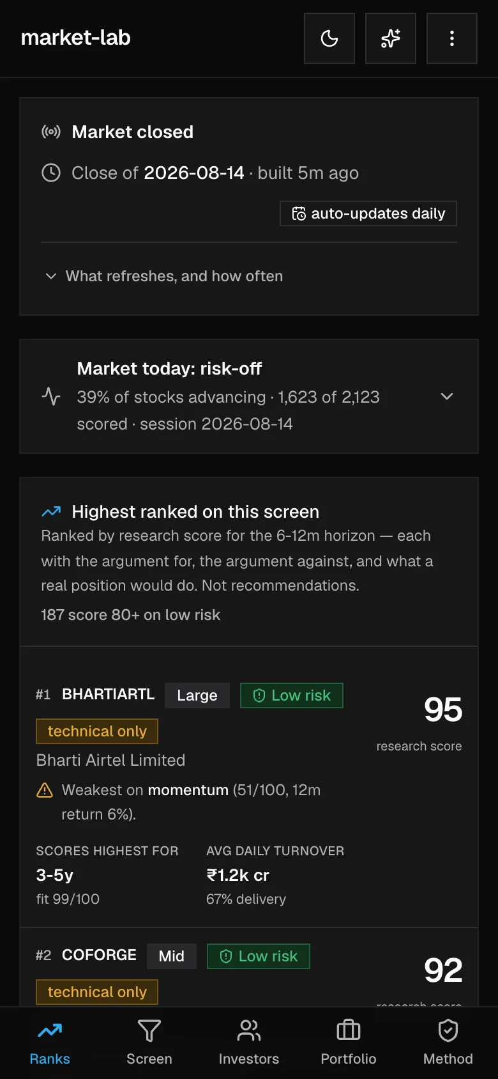Viewport: 498px width, 1079px height.
Task: Click the sparkles icon in the header
Action: [x=391, y=38]
